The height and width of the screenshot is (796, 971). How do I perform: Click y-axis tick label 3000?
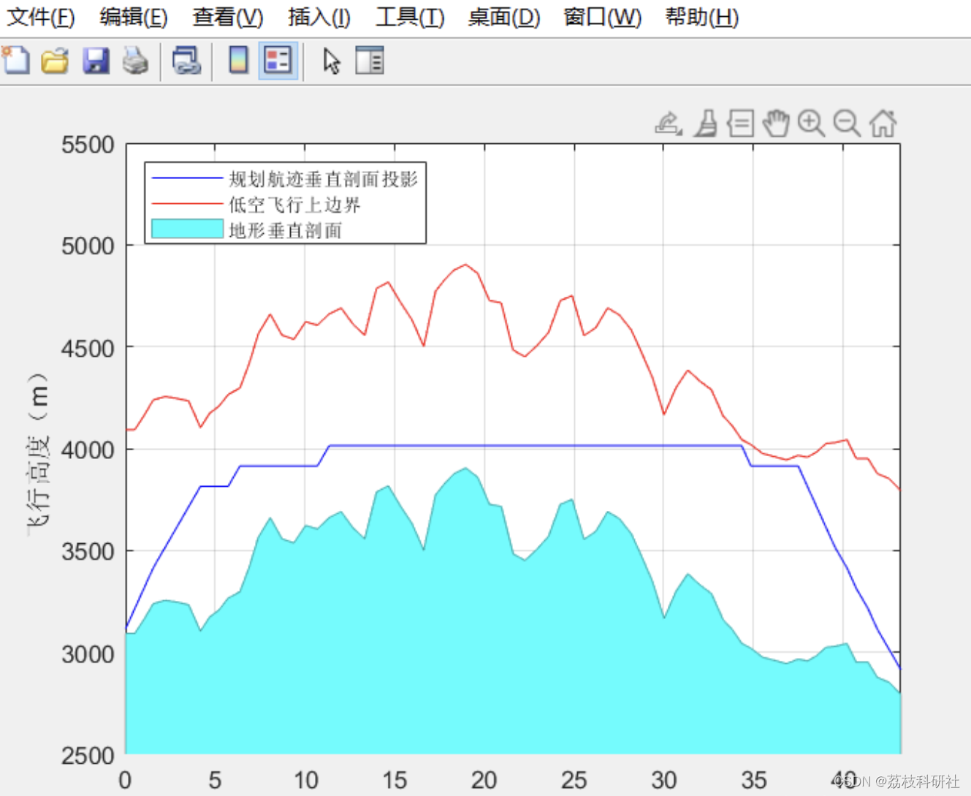(88, 654)
